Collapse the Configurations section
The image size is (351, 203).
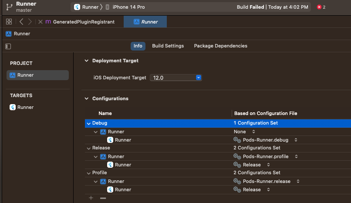[87, 98]
